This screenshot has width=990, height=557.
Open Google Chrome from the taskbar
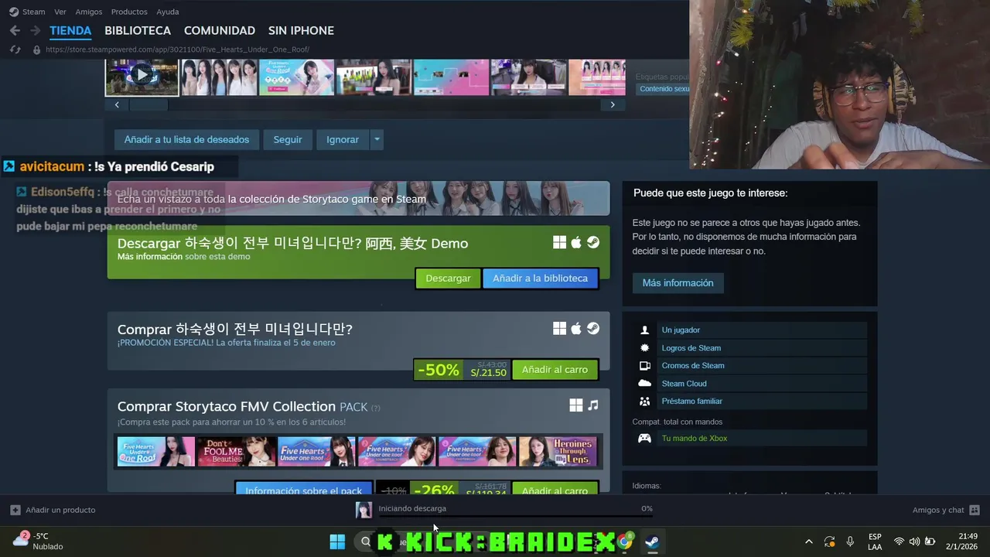tap(624, 542)
